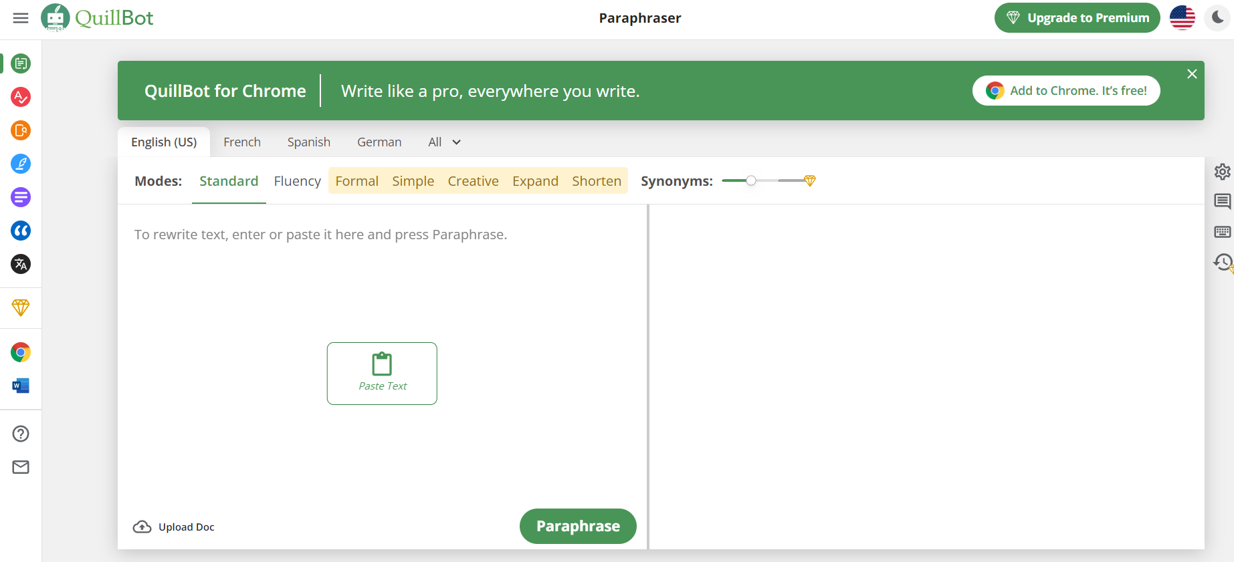Click the 'Paraphraser' page title
Image resolution: width=1234 pixels, height=562 pixels.
pyautogui.click(x=640, y=18)
